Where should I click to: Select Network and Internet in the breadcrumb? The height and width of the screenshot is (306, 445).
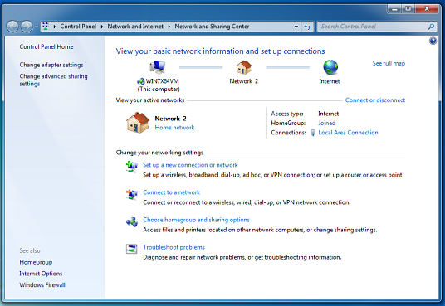coord(135,27)
